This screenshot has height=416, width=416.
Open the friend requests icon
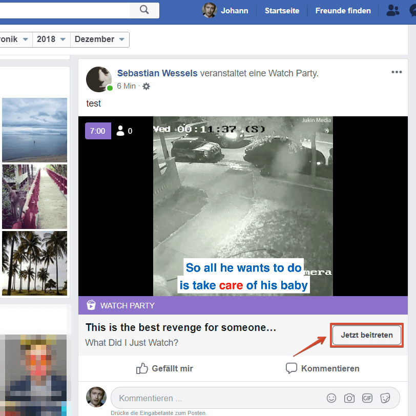pyautogui.click(x=392, y=11)
